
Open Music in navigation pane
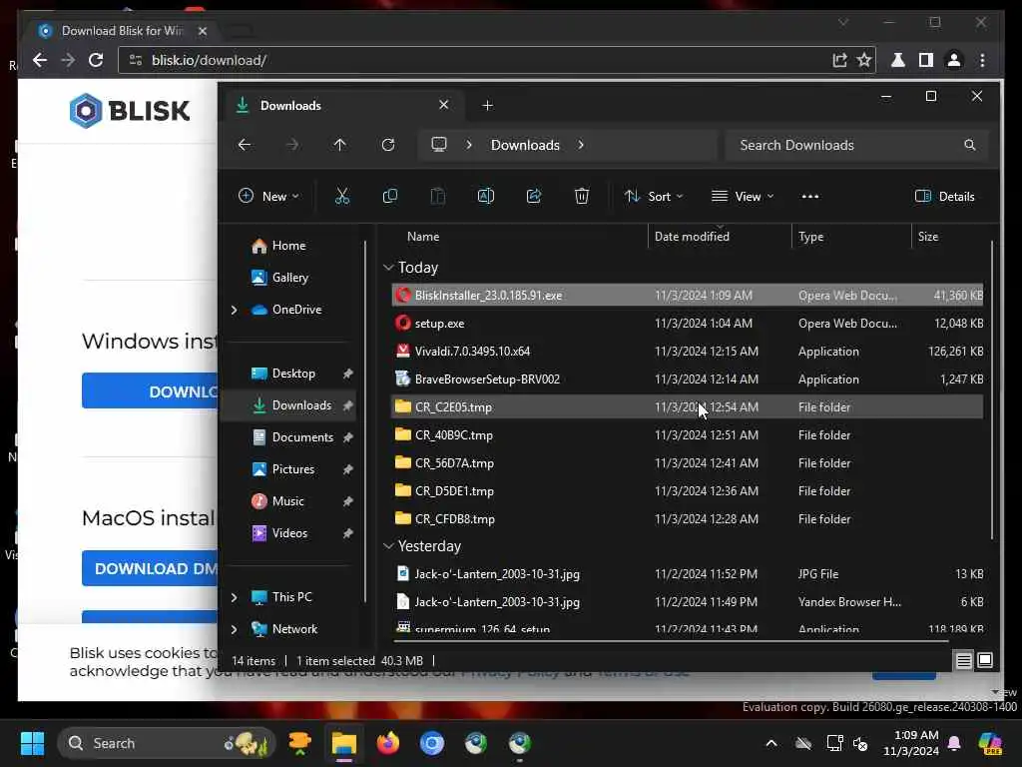coord(278,501)
